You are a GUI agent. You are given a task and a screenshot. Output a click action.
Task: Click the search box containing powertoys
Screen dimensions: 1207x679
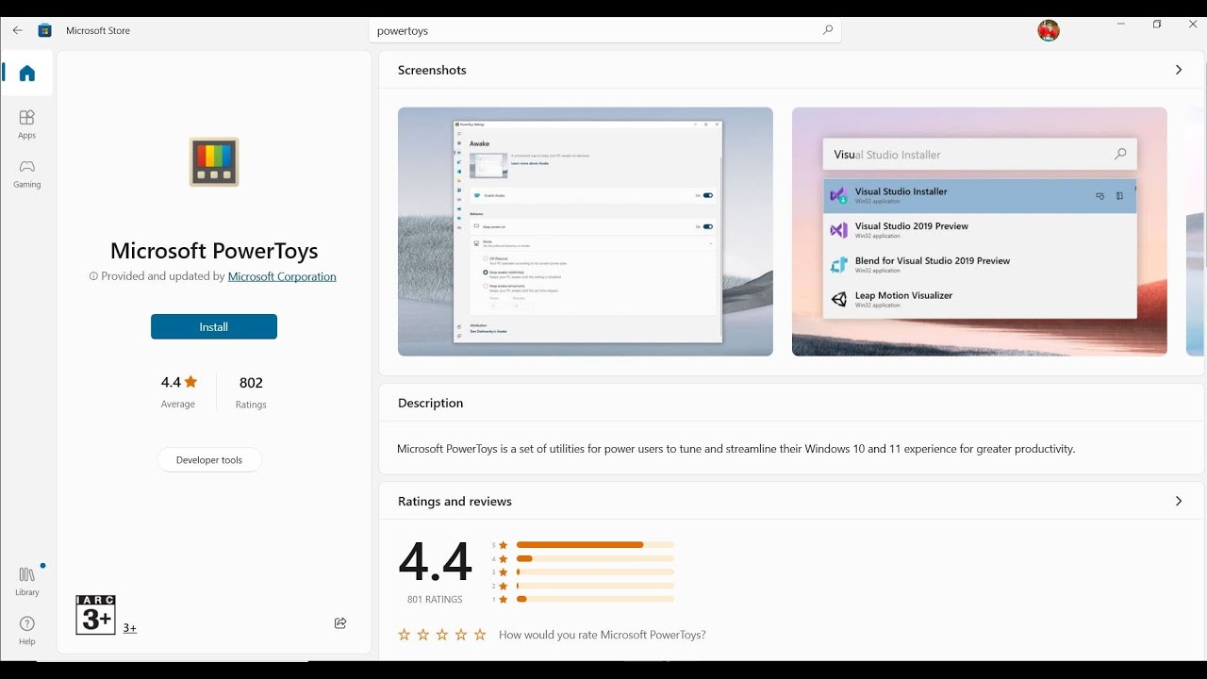point(604,30)
